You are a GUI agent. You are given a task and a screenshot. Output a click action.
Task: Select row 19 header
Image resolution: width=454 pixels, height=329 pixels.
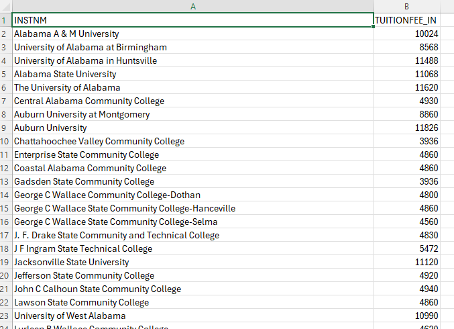[5, 262]
